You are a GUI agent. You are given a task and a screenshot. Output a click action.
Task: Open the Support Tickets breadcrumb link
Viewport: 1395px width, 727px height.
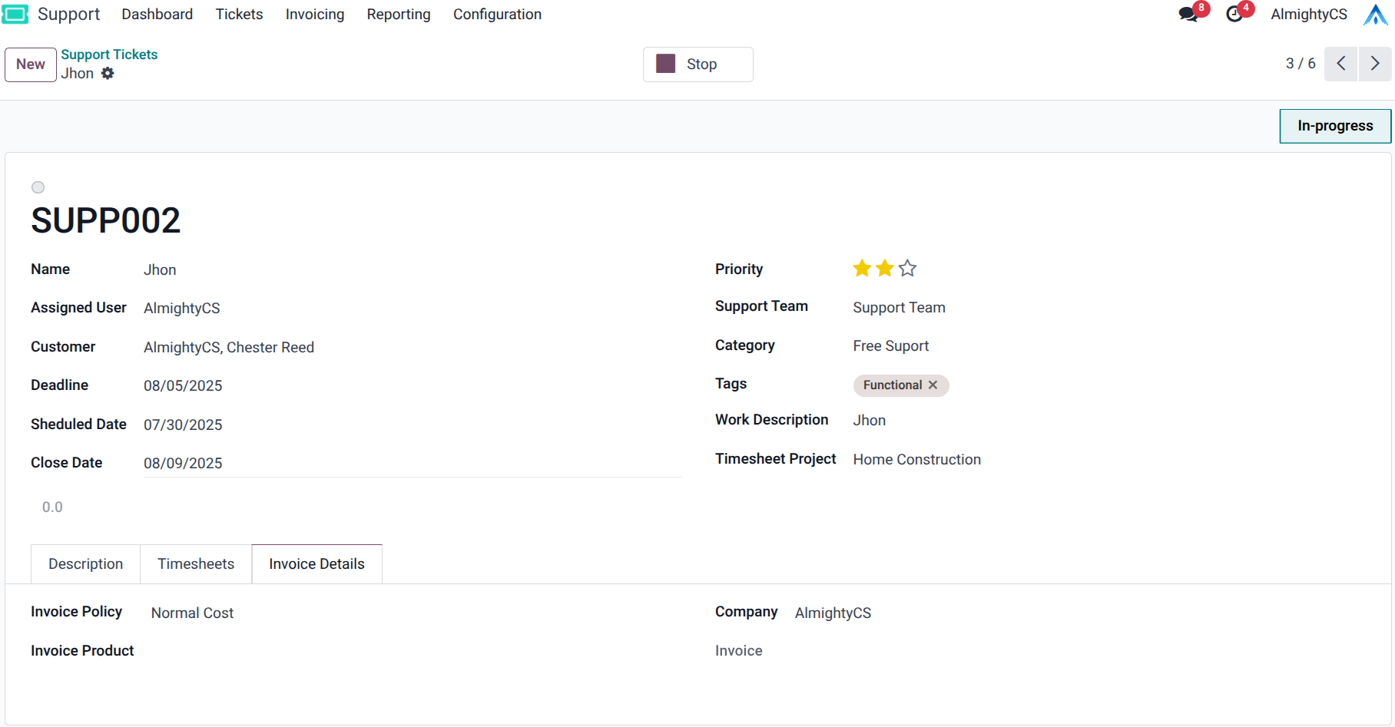coord(109,55)
